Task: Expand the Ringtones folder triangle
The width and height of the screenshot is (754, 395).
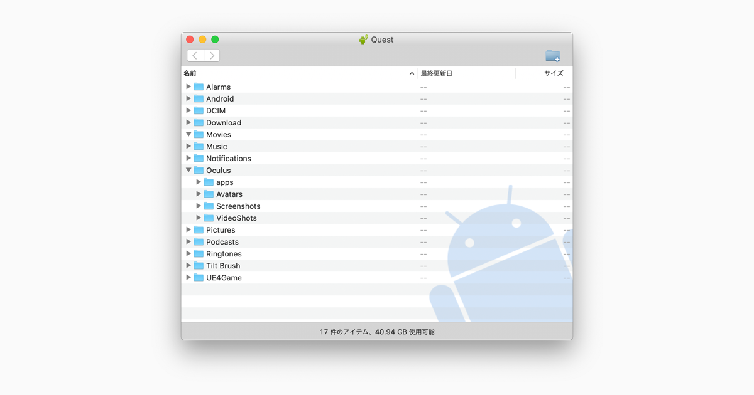Action: (188, 253)
